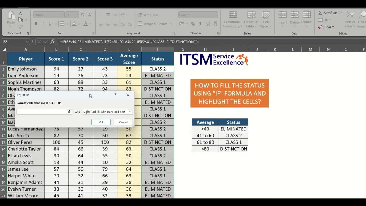This screenshot has width=366, height=206.
Task: Open Merge & Center dropdown arrow
Action: pos(171,24)
